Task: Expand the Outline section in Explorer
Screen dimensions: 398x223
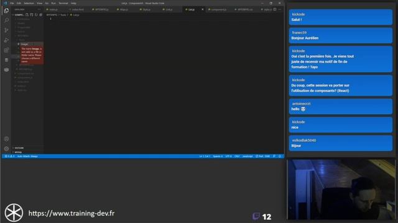Action: [x=28, y=148]
